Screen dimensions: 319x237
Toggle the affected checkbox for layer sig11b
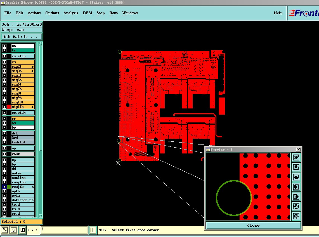(x=4, y=107)
